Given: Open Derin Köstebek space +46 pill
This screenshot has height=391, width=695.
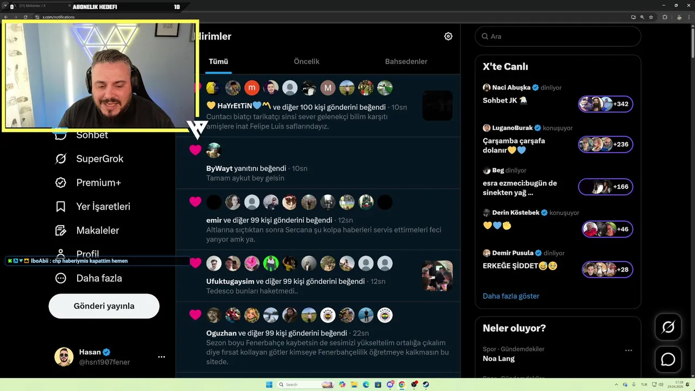Looking at the screenshot, I should tap(607, 229).
